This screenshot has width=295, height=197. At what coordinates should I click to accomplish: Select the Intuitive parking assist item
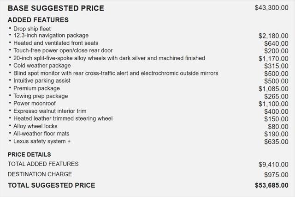42,81
